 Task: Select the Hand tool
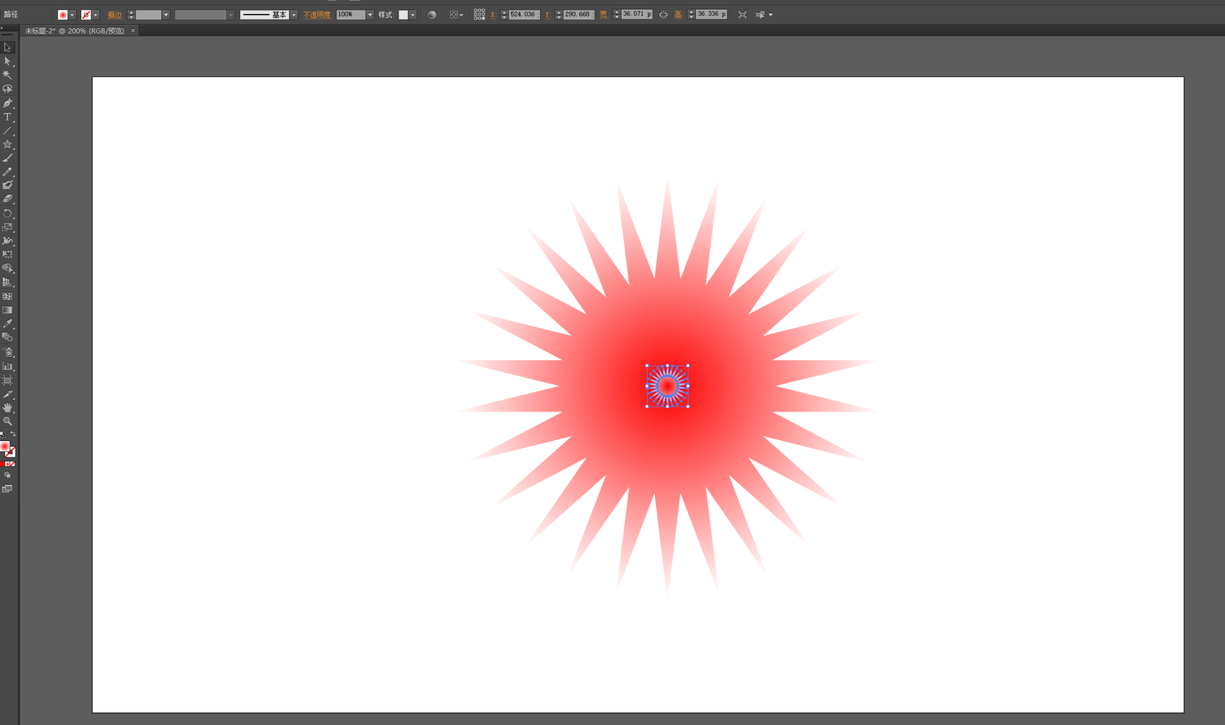pos(7,408)
